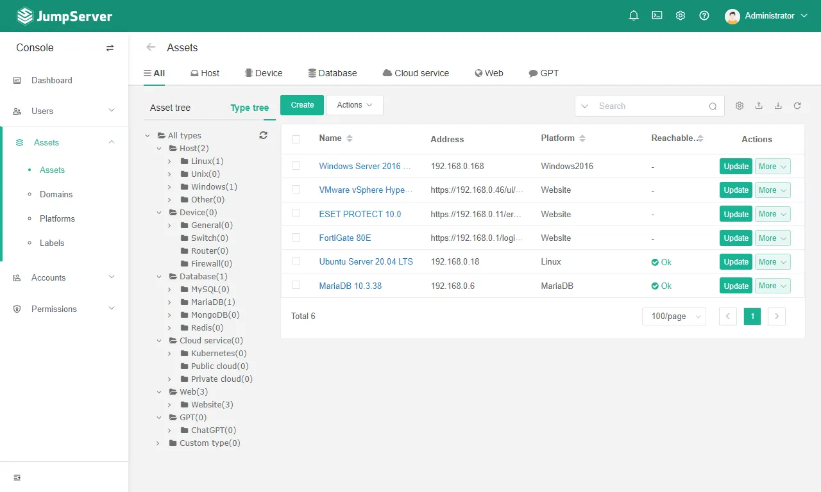The height and width of the screenshot is (492, 821).
Task: Click the Switch(0) folder icon
Action: click(x=185, y=238)
